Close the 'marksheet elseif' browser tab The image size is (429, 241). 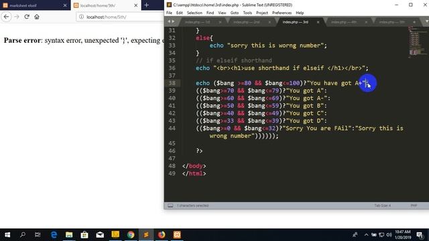pyautogui.click(x=65, y=5)
